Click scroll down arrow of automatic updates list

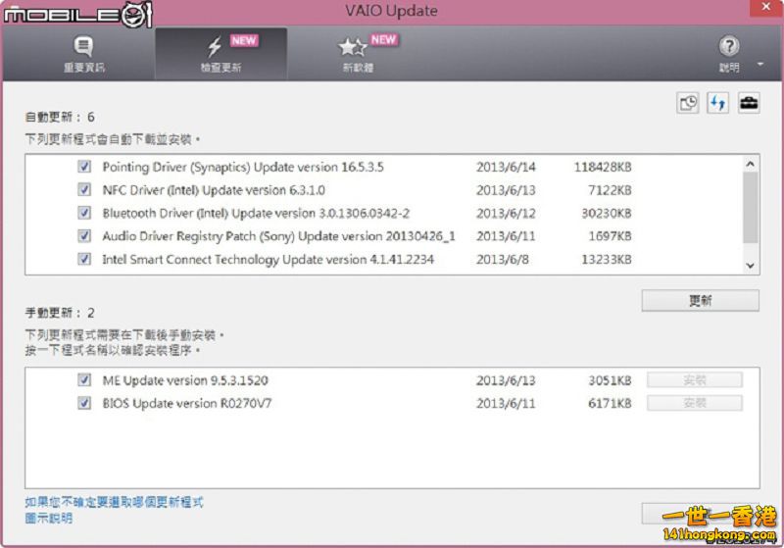click(x=750, y=266)
